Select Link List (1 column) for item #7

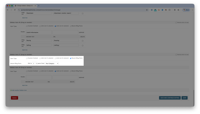(x=40, y=58)
